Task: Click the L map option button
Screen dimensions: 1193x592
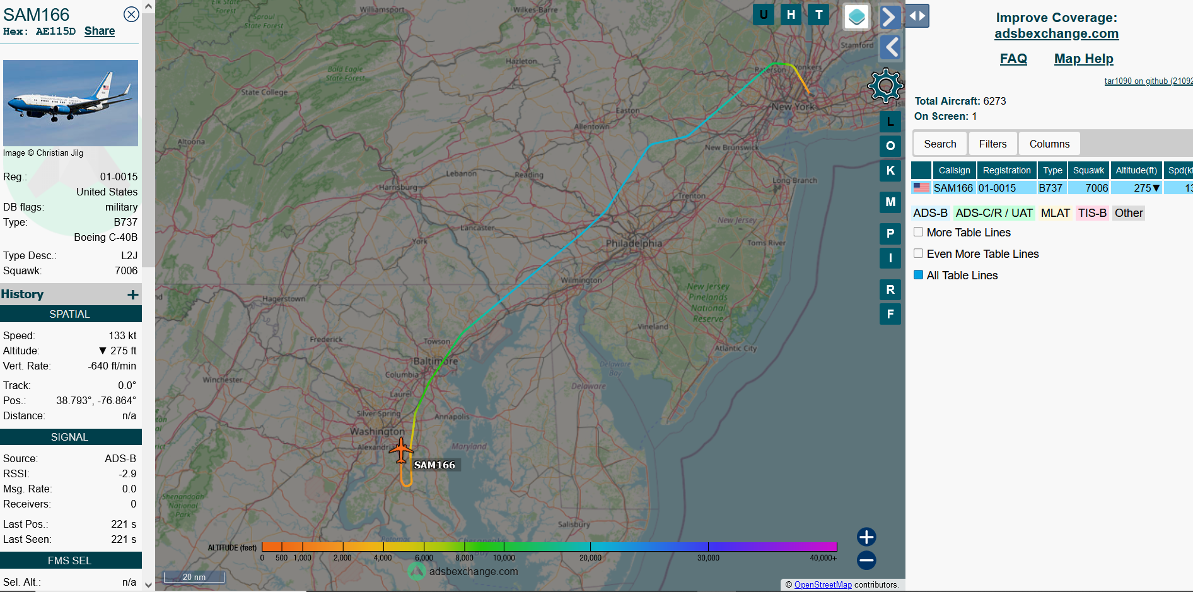Action: [890, 122]
